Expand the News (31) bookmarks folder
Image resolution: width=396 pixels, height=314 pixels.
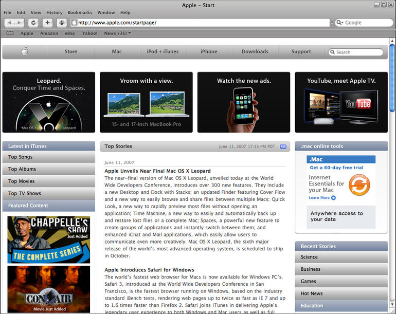tap(117, 33)
